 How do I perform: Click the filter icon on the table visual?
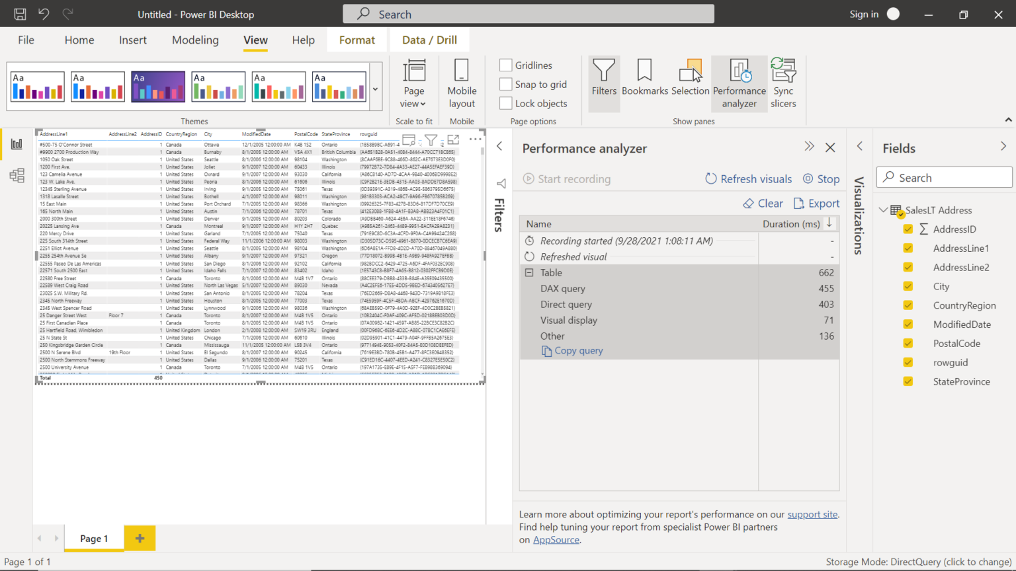point(431,140)
